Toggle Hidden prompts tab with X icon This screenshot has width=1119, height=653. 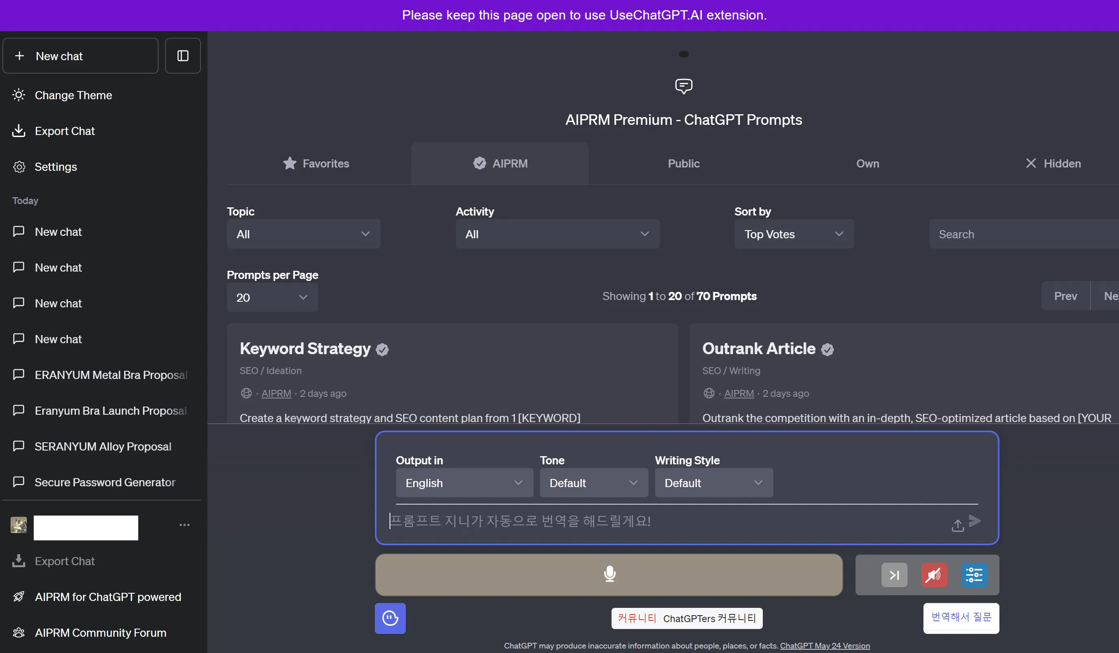[1053, 163]
